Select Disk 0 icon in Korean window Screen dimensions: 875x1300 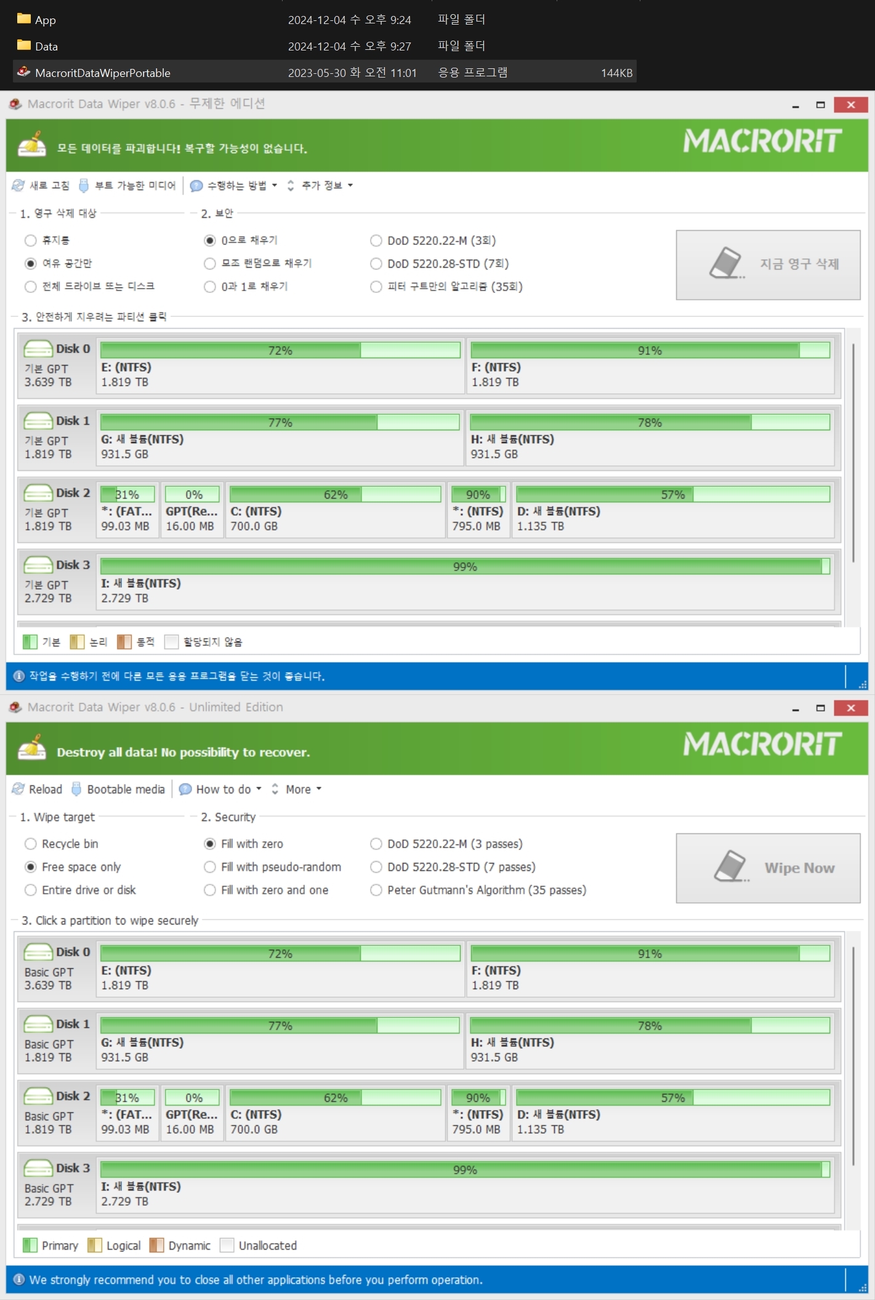pos(38,349)
